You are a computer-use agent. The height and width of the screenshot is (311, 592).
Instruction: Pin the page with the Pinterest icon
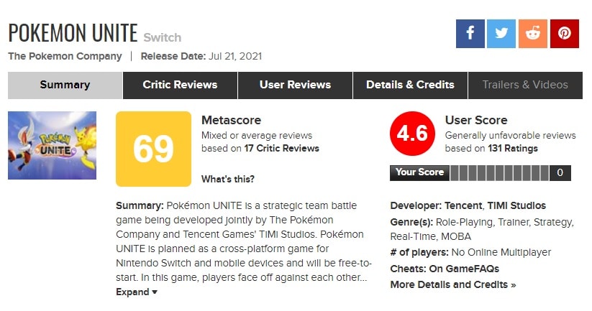(x=565, y=34)
